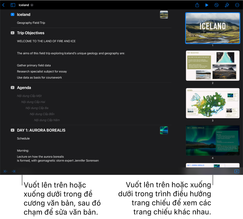Edit the Agenda heading
The width and height of the screenshot is (243, 219).
click(24, 88)
